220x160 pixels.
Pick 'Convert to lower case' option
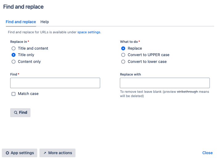(123, 62)
